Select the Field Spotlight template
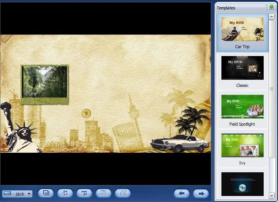Screen dimensions: 278x202 click(243, 111)
